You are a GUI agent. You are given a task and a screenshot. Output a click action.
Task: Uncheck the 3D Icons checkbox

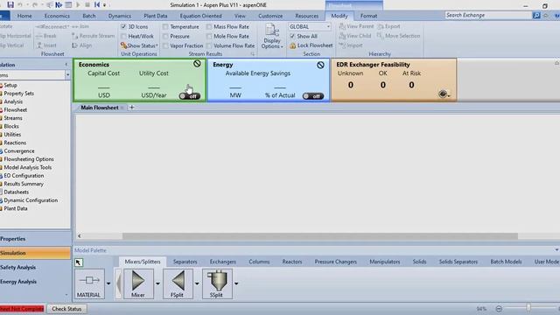[x=123, y=27]
